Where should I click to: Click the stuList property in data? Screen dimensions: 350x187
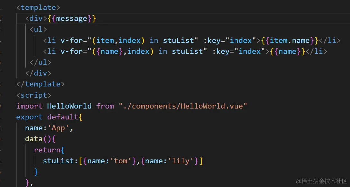click(58, 161)
